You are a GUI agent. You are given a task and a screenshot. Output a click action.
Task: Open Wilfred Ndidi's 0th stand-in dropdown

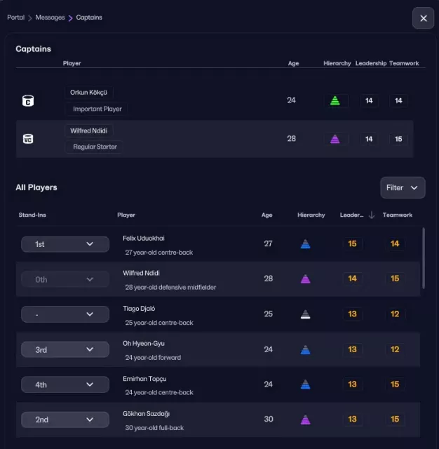[x=65, y=279]
